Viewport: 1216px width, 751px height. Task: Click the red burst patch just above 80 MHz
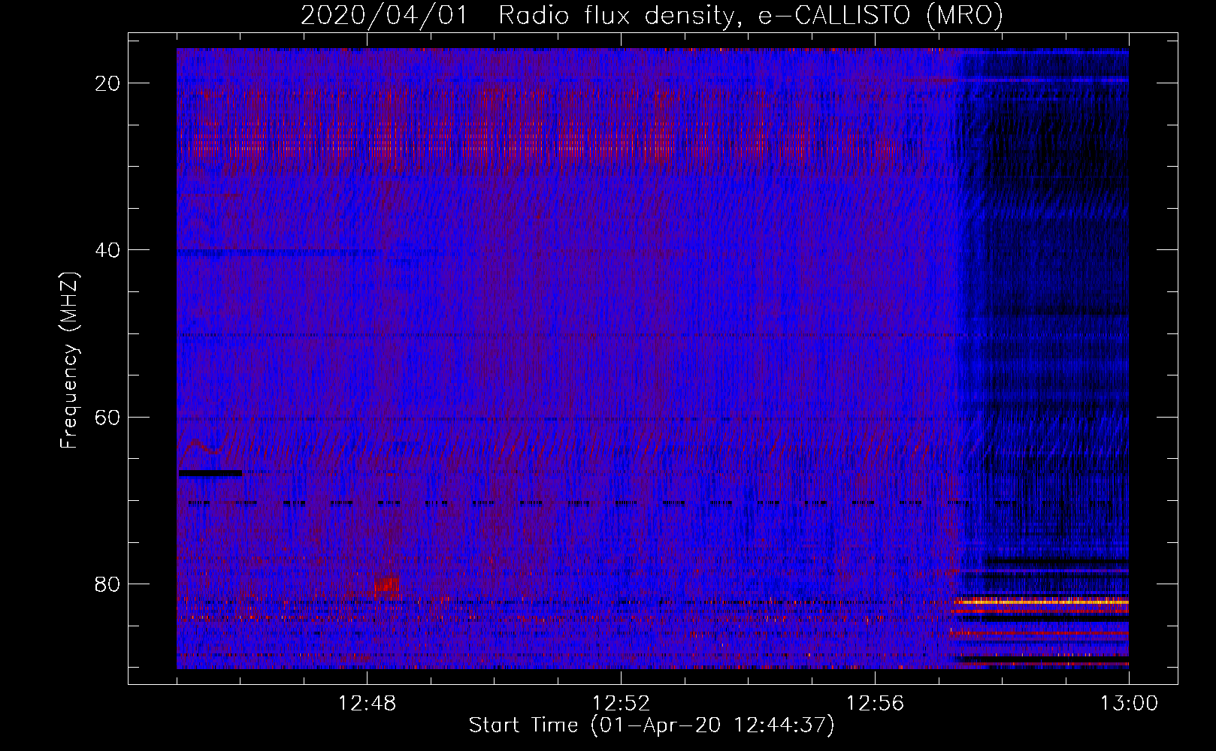tap(387, 584)
